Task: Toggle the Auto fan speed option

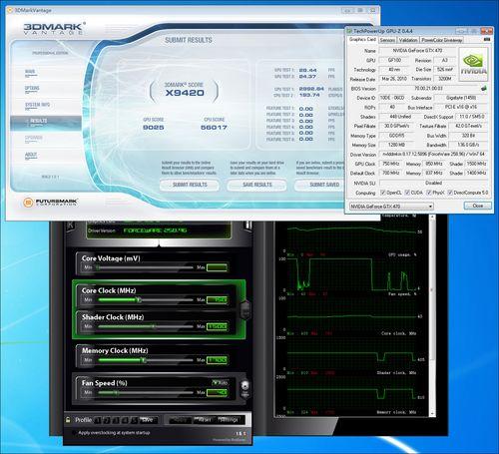Action: pyautogui.click(x=220, y=383)
